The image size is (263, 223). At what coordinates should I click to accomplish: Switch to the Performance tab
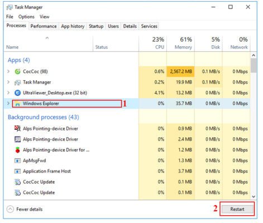tap(44, 26)
